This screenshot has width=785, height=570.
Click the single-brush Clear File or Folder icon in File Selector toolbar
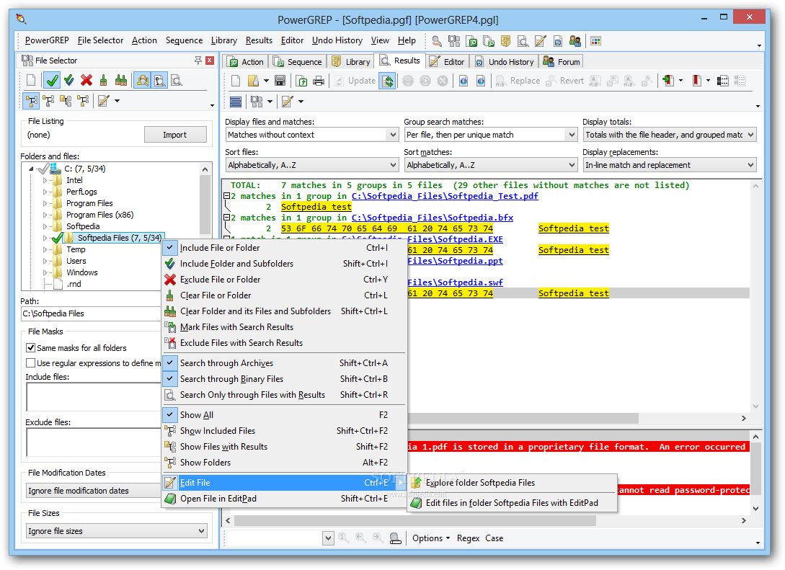click(103, 80)
